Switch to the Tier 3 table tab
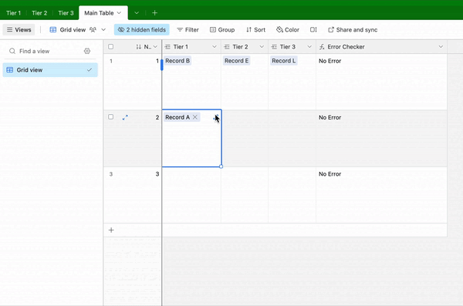The image size is (463, 306). (x=66, y=13)
